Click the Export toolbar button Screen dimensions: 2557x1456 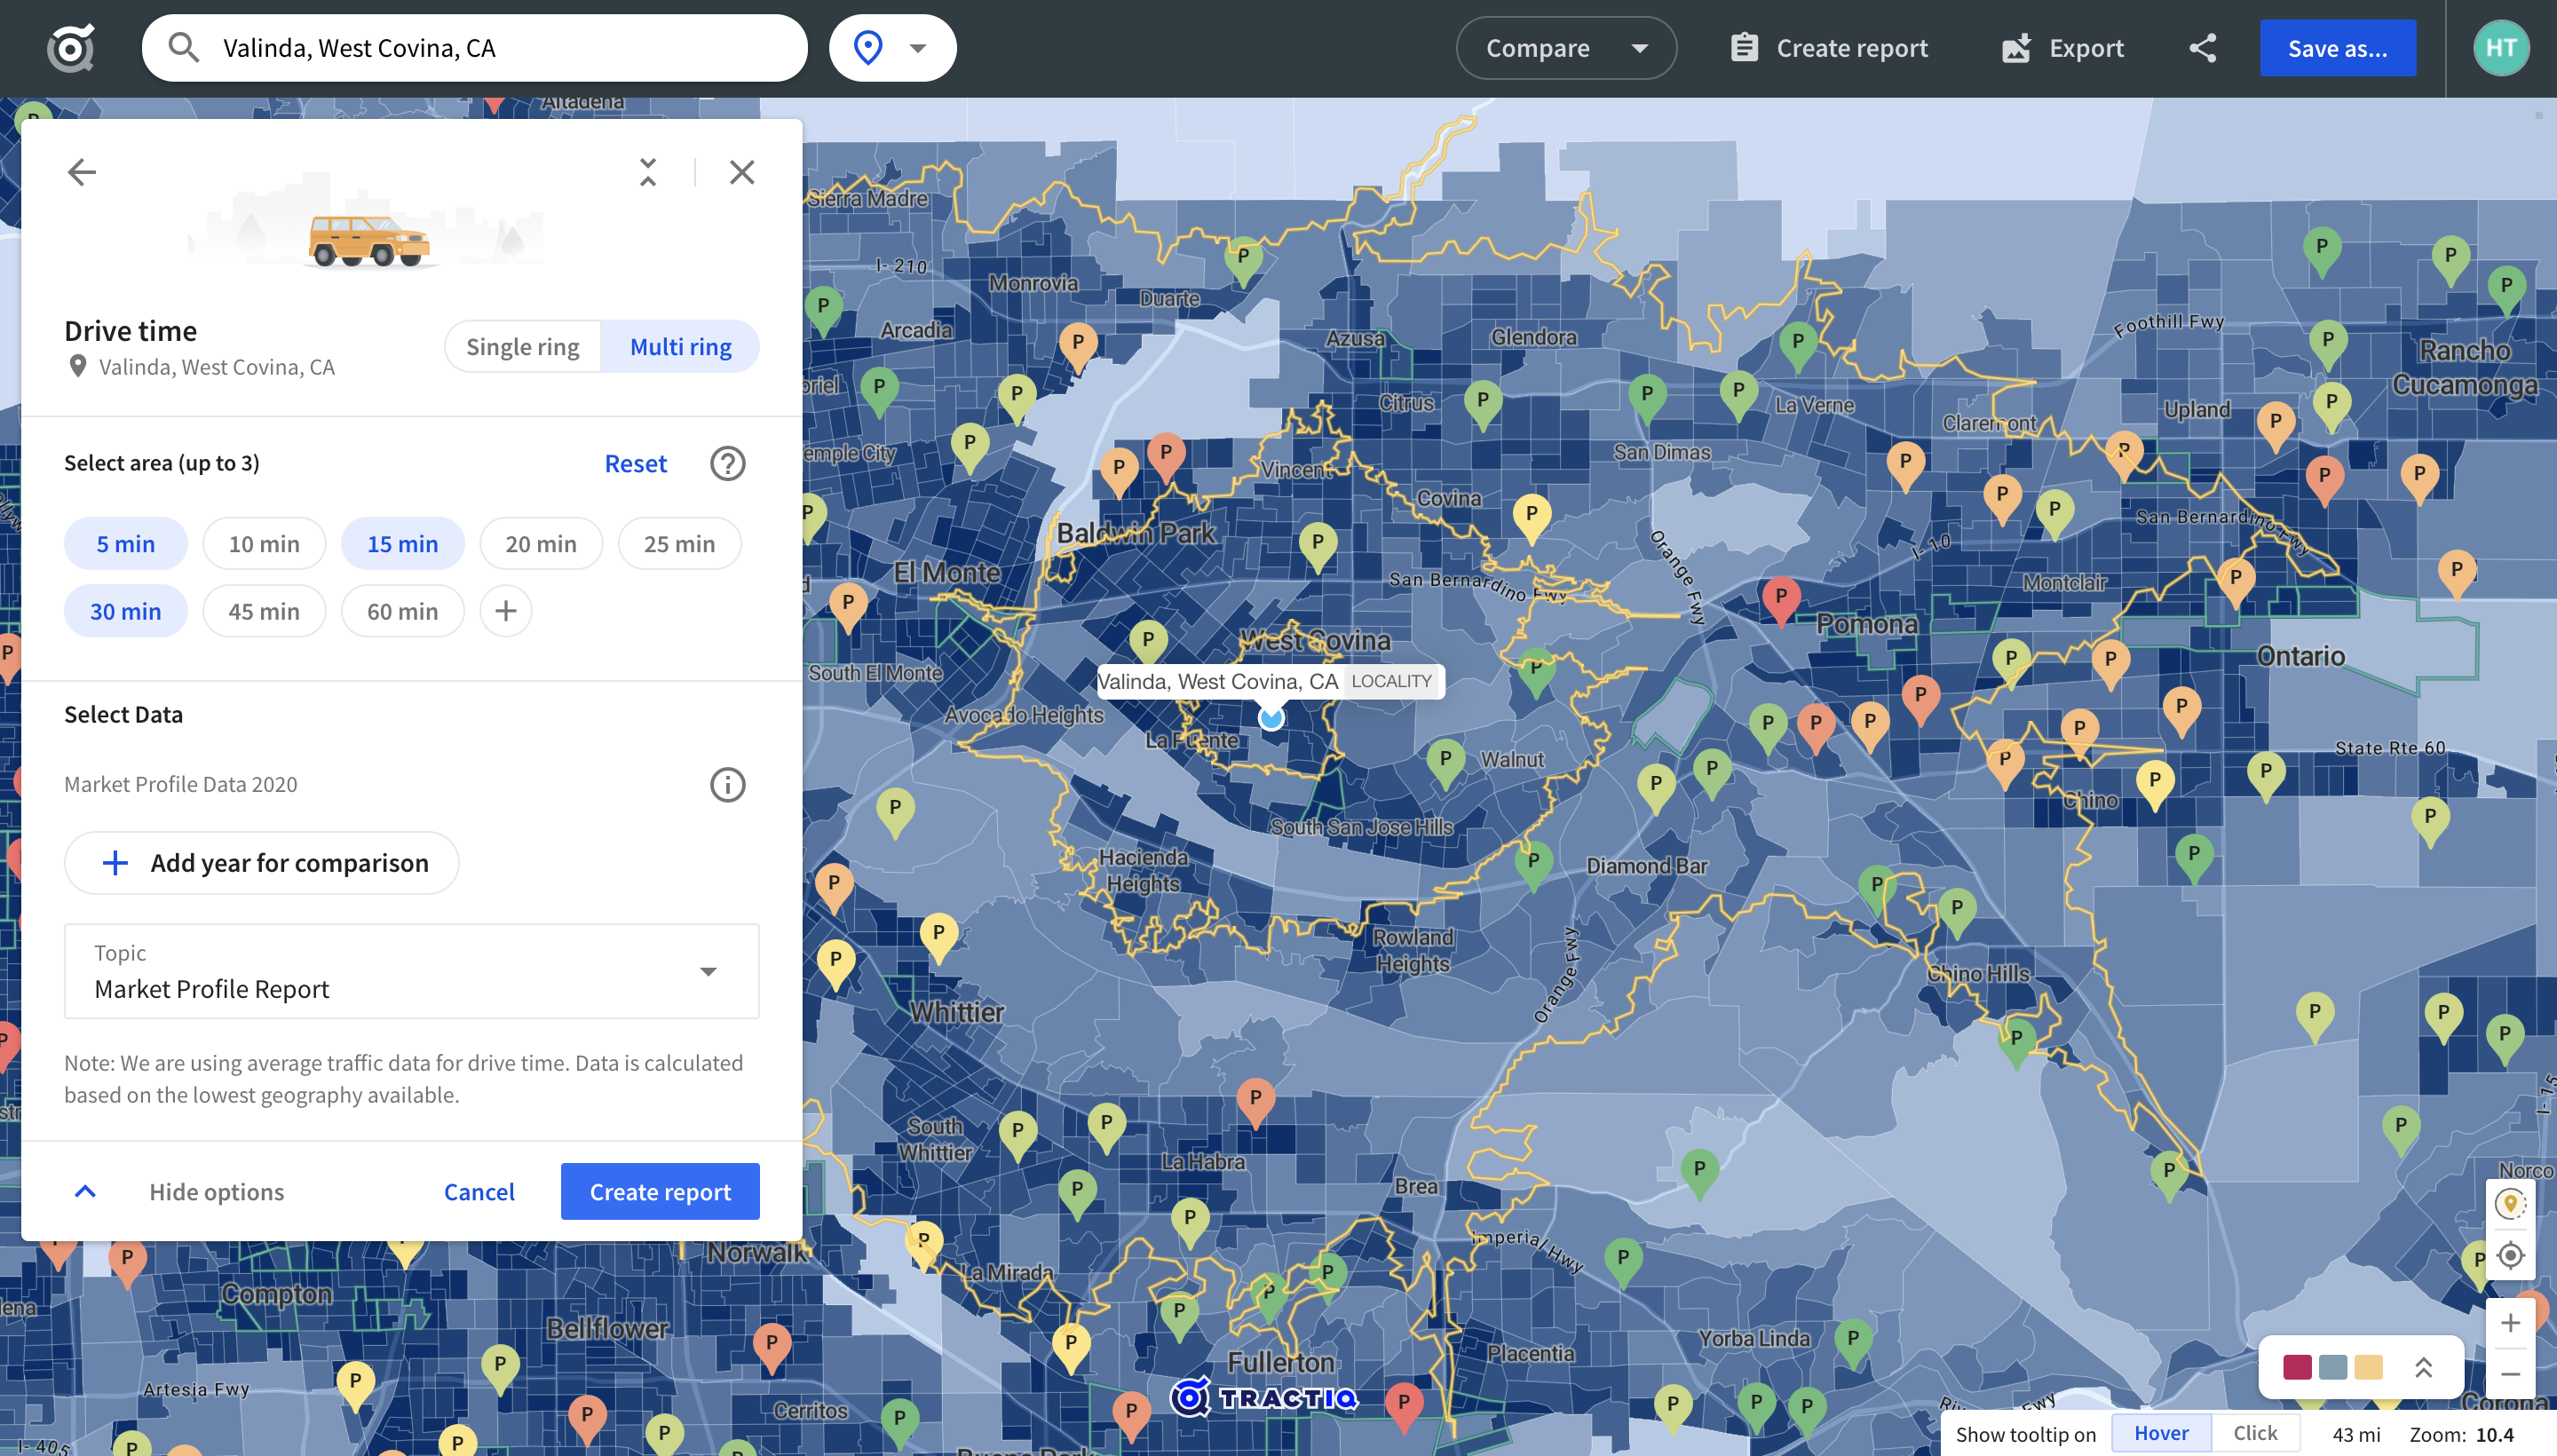pyautogui.click(x=2062, y=48)
